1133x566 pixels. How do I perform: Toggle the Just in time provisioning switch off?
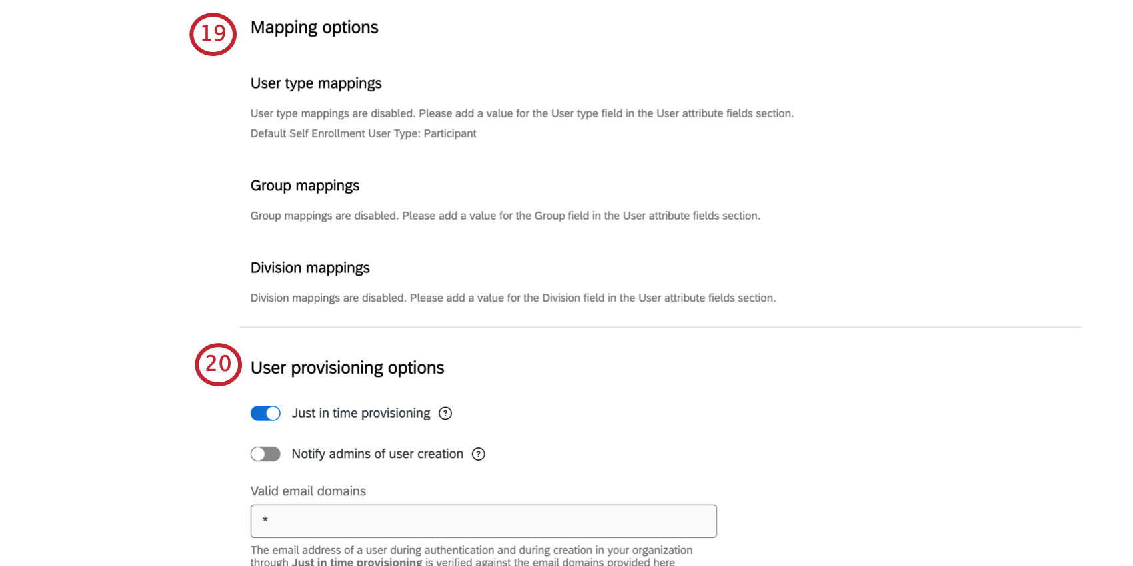tap(265, 413)
